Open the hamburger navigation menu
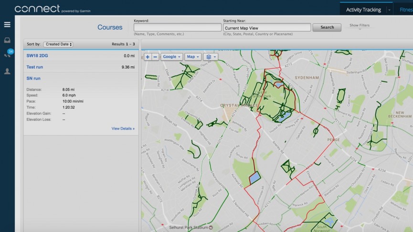Screen dimensions: 413x232 7,24
